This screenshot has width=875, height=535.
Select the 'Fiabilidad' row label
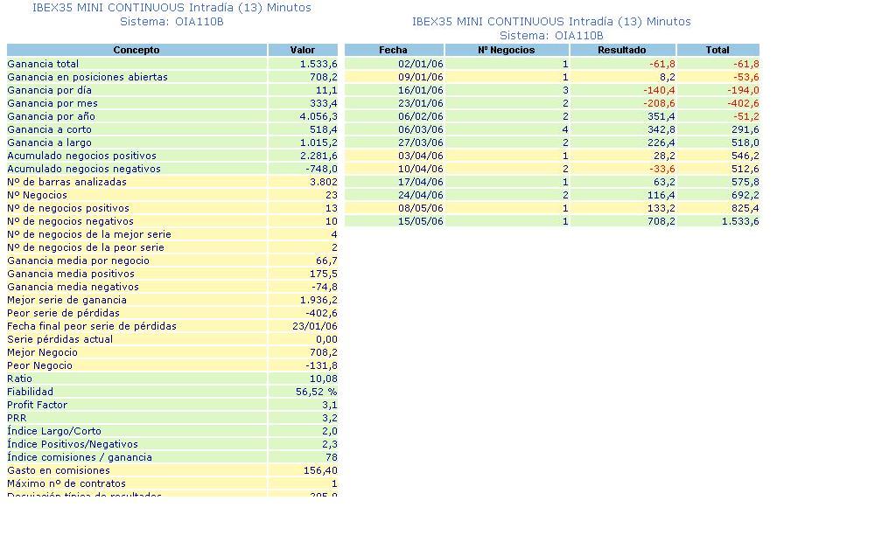coord(30,392)
